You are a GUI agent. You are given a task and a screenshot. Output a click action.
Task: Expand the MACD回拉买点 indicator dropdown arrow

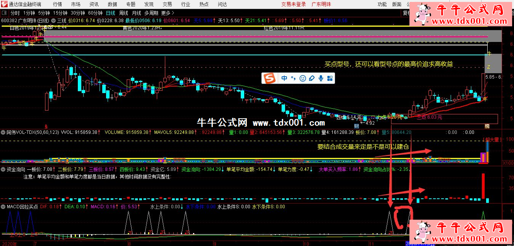point(3,207)
